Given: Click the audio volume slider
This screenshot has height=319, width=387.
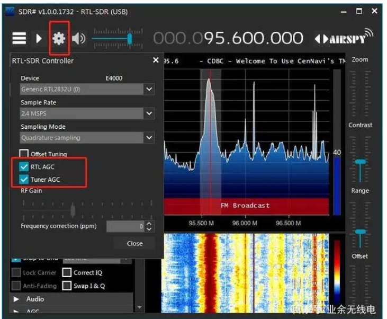Looking at the screenshot, I should [x=113, y=38].
